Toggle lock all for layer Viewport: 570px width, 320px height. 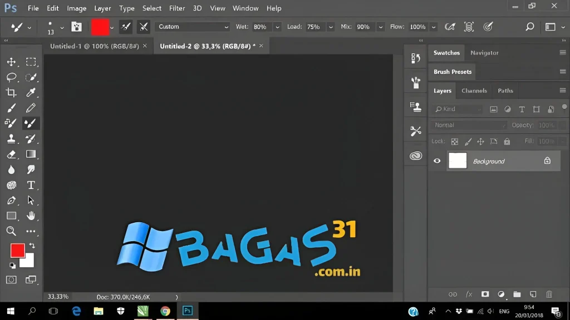point(507,142)
